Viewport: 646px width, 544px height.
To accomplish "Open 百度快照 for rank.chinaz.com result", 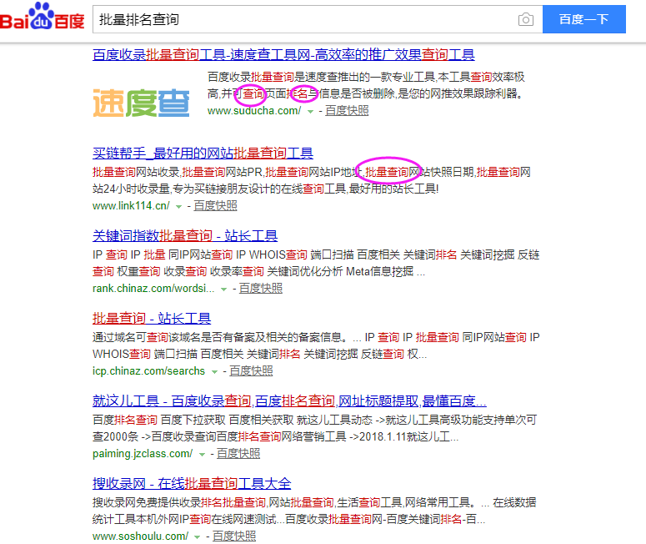I will point(261,288).
